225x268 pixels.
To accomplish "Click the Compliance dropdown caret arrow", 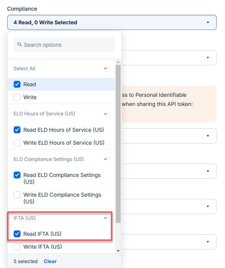I will pyautogui.click(x=208, y=22).
